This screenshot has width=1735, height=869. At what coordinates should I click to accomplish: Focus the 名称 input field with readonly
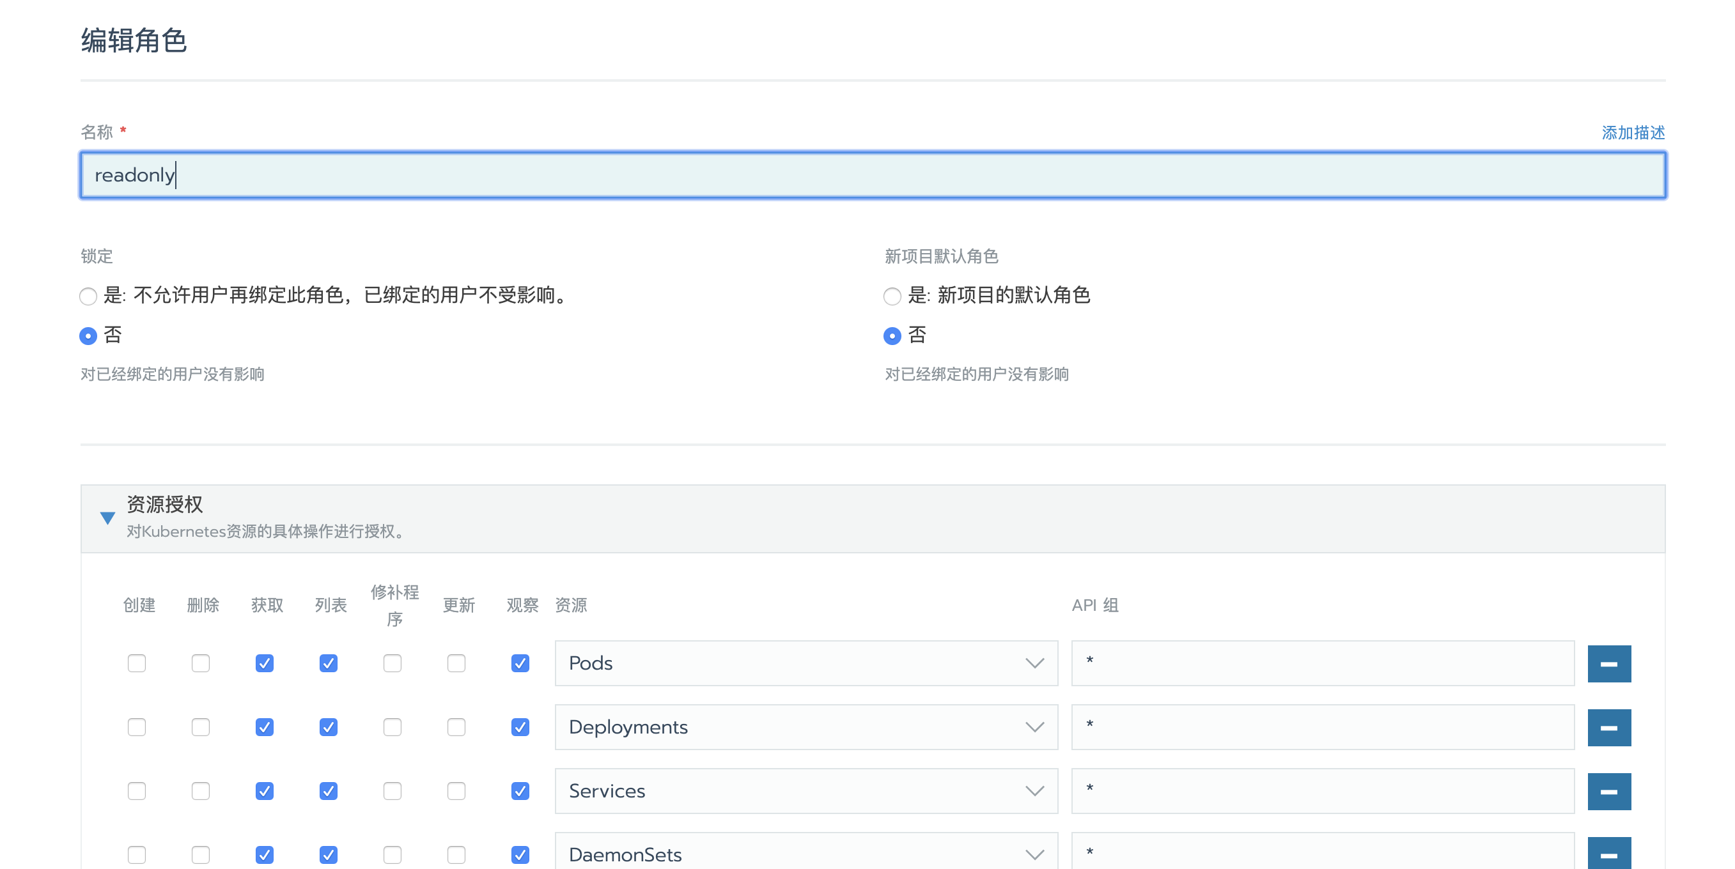pos(873,175)
